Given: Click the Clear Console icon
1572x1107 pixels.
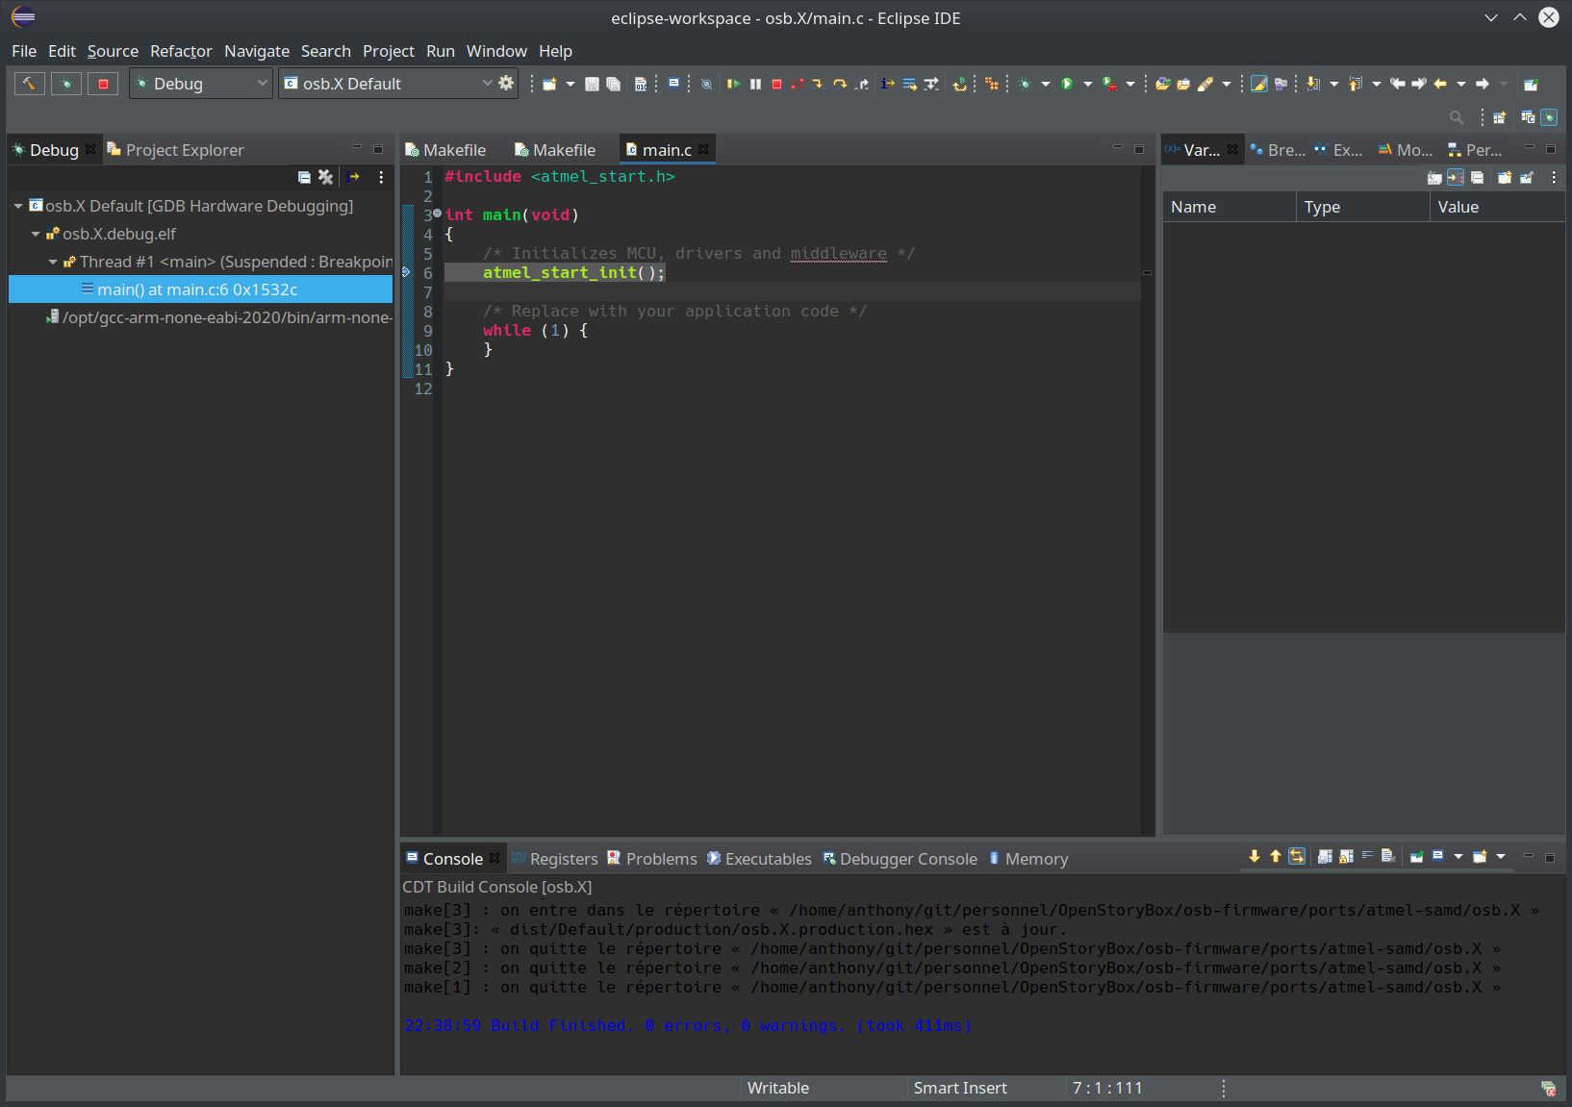Looking at the screenshot, I should (x=1387, y=856).
